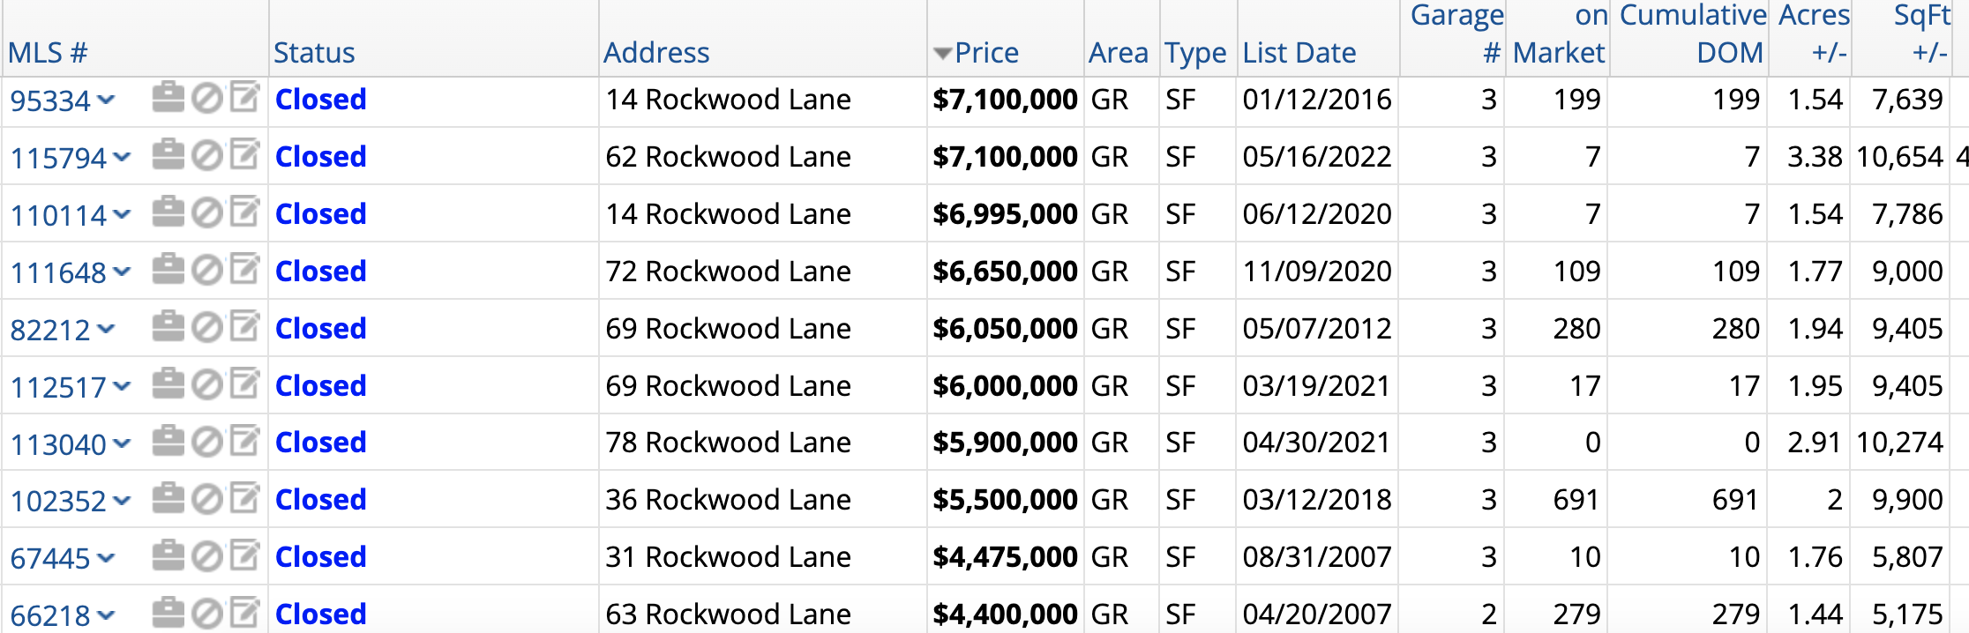Open the chevron menu beside MLS 111648
This screenshot has height=633, width=1969.
122,272
